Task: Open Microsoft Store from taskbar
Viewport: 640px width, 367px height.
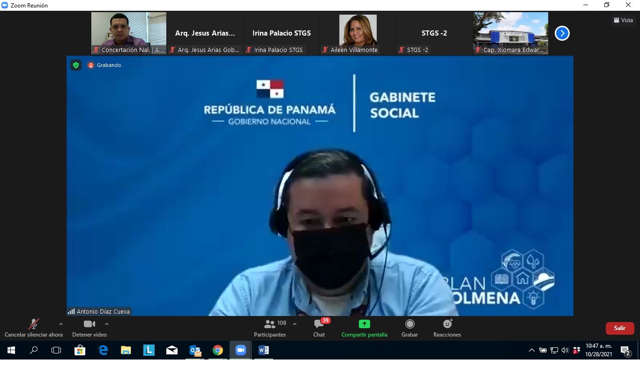Action: [80, 350]
